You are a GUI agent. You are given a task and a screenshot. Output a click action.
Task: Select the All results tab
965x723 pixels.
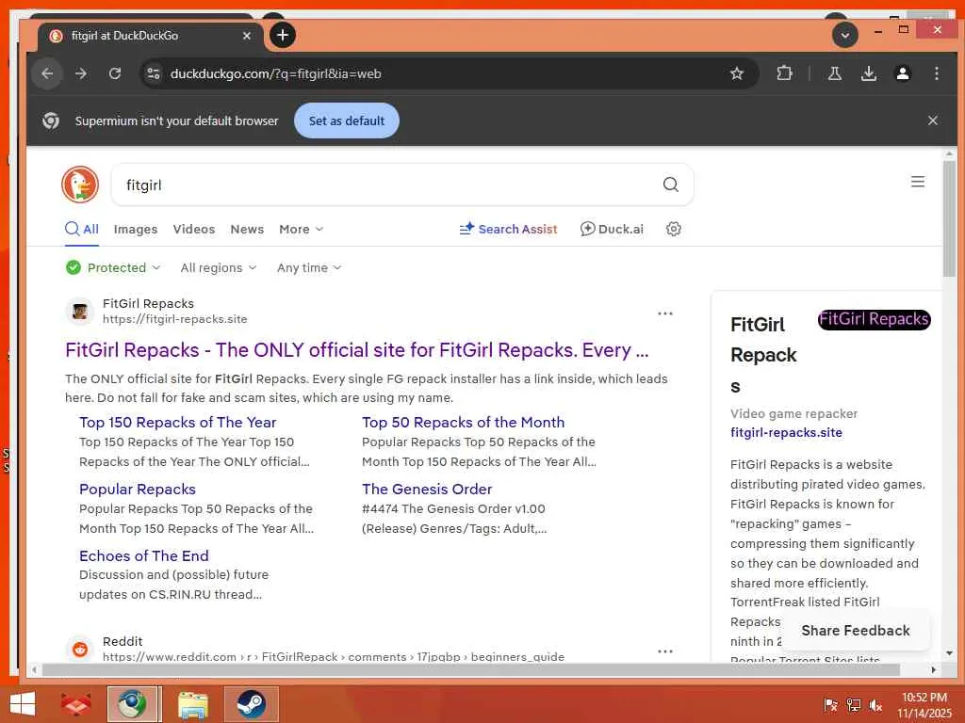coord(82,230)
